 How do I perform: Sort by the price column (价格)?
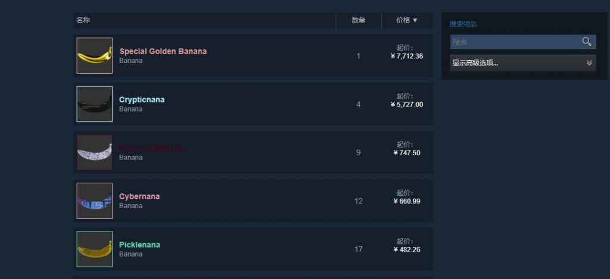coord(407,20)
